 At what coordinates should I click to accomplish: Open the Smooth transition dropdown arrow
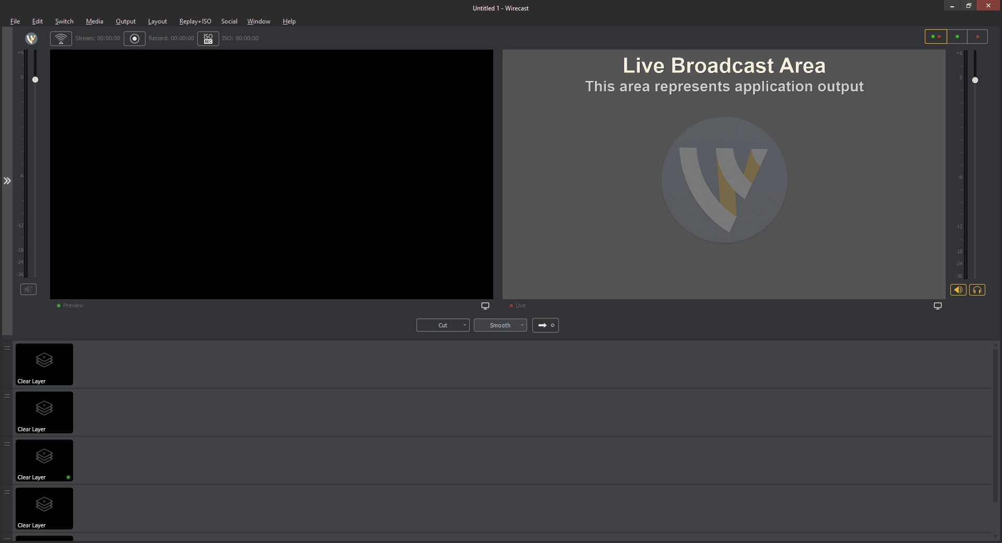tap(522, 325)
